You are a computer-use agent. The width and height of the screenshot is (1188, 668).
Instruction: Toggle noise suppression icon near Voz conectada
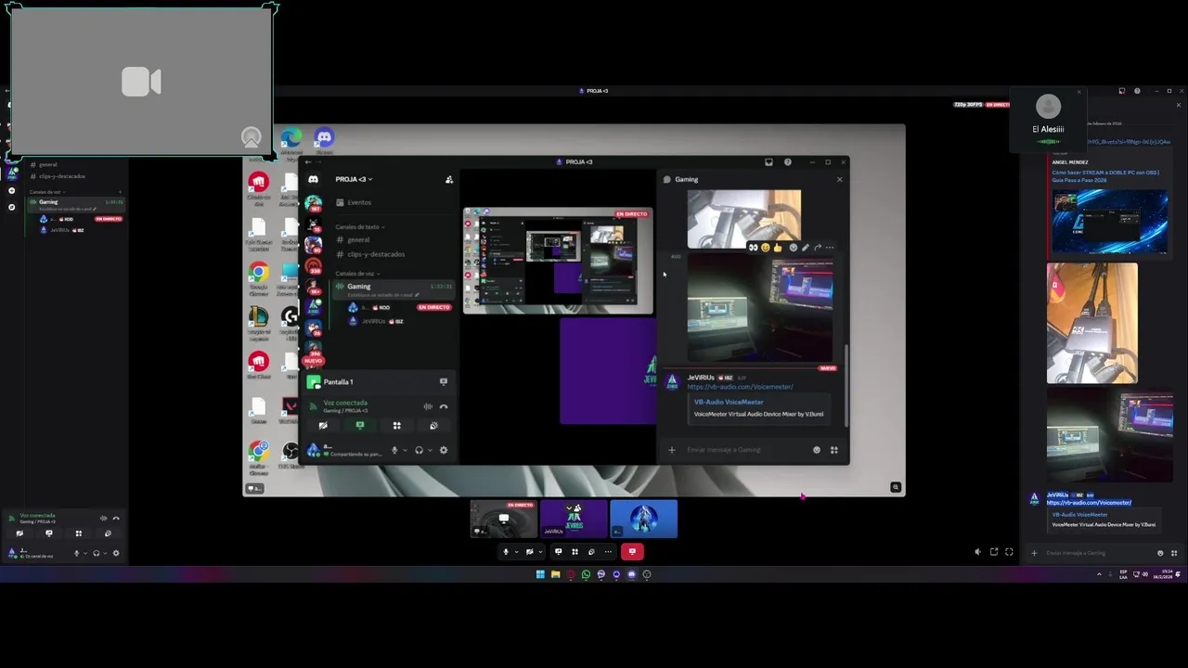coord(103,519)
